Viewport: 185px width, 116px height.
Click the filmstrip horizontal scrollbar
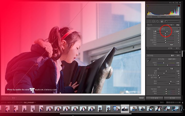pyautogui.click(x=96, y=114)
